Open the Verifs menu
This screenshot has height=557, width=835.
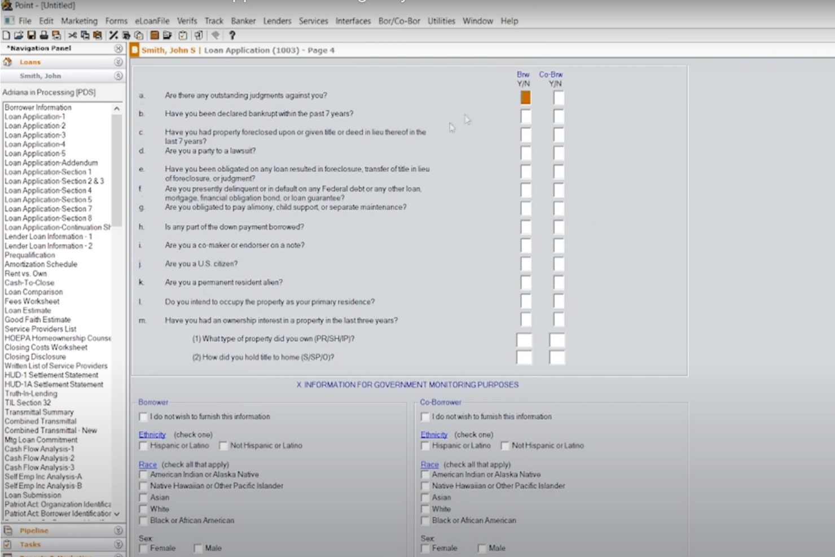187,21
